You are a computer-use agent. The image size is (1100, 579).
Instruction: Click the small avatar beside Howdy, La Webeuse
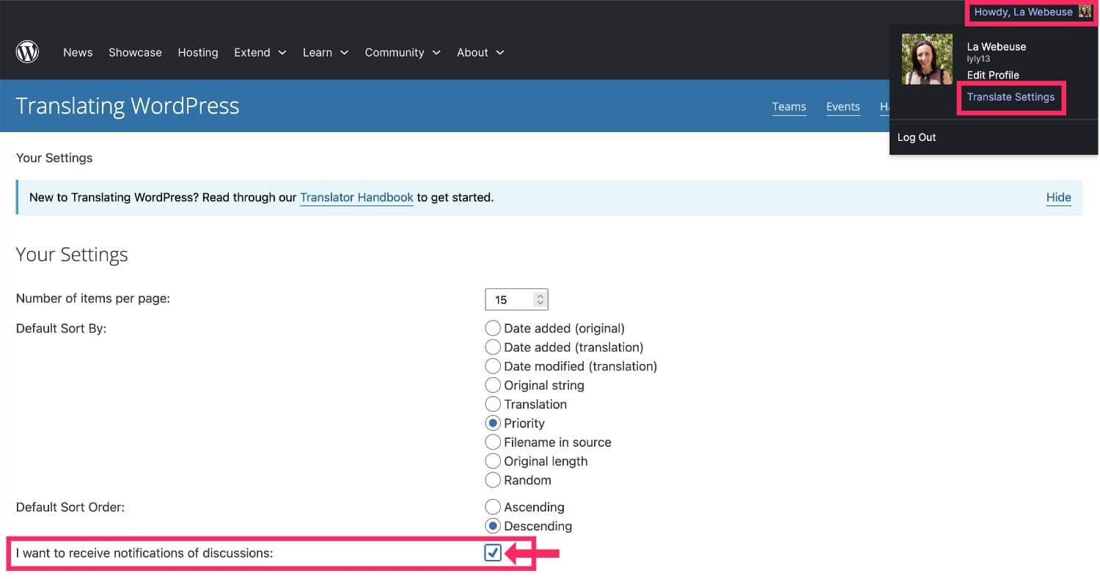1085,12
